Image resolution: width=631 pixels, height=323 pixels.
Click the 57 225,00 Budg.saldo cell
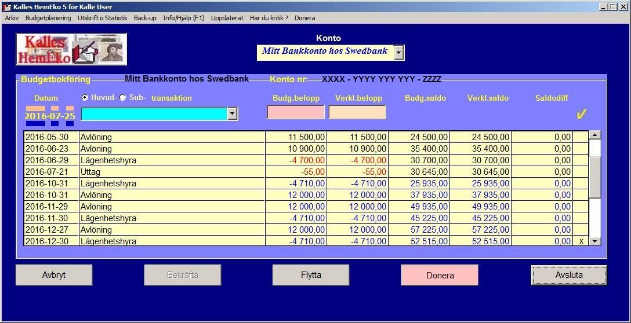point(419,230)
